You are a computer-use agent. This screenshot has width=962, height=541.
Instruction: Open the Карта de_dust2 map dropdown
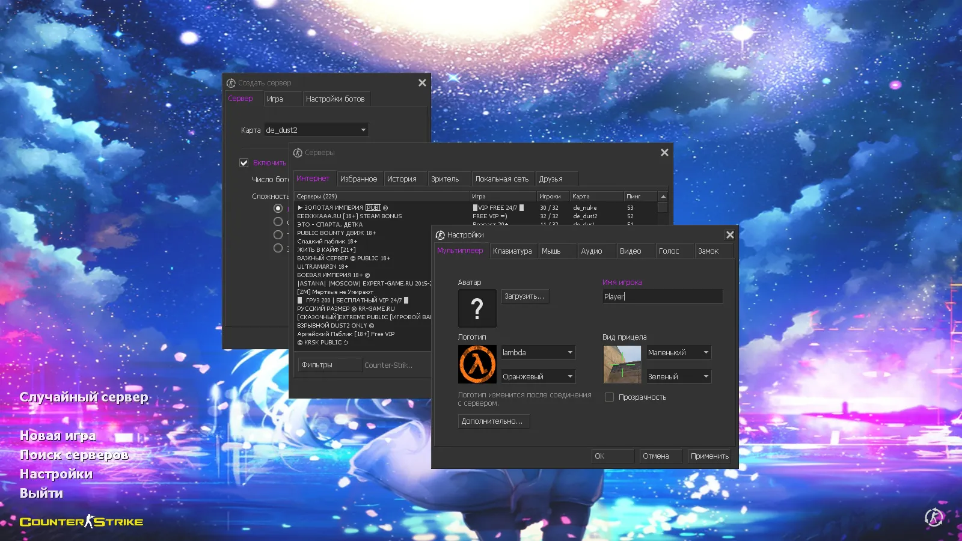click(316, 130)
